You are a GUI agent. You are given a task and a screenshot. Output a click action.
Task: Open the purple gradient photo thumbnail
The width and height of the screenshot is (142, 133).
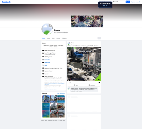(46, 114)
